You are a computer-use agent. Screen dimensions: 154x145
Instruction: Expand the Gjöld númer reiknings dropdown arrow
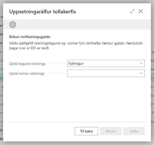tap(141, 73)
